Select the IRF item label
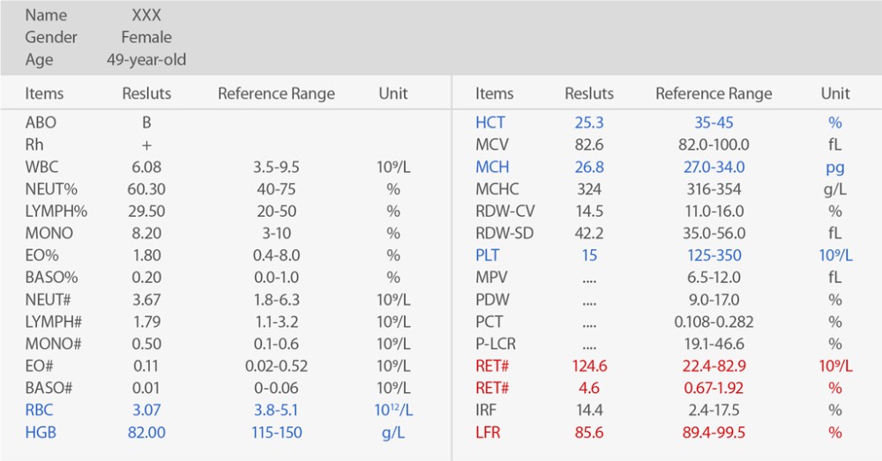 point(487,411)
